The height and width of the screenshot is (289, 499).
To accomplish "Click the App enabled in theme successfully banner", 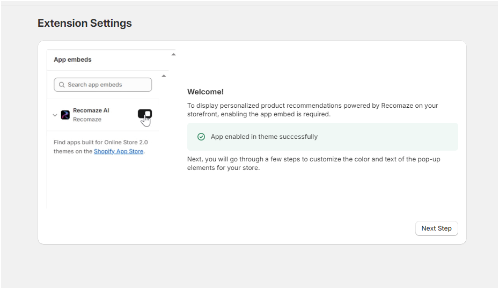I will 322,137.
